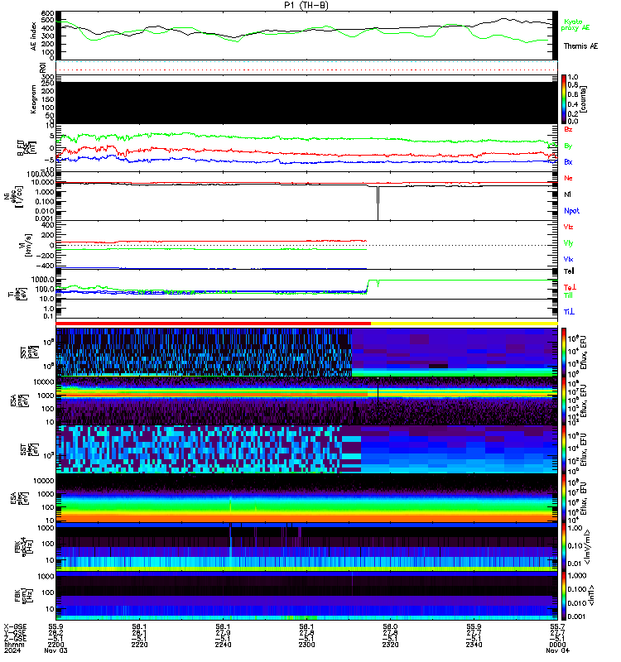The image size is (621, 662).
Task: Click the 2340 time tick label
Action: (474, 645)
